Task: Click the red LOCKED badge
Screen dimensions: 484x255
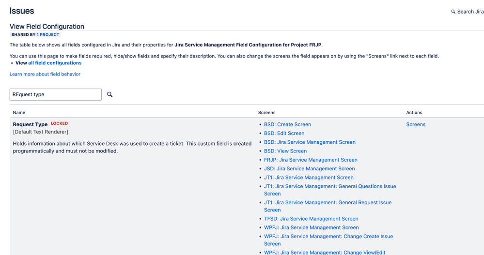Action: coord(59,123)
